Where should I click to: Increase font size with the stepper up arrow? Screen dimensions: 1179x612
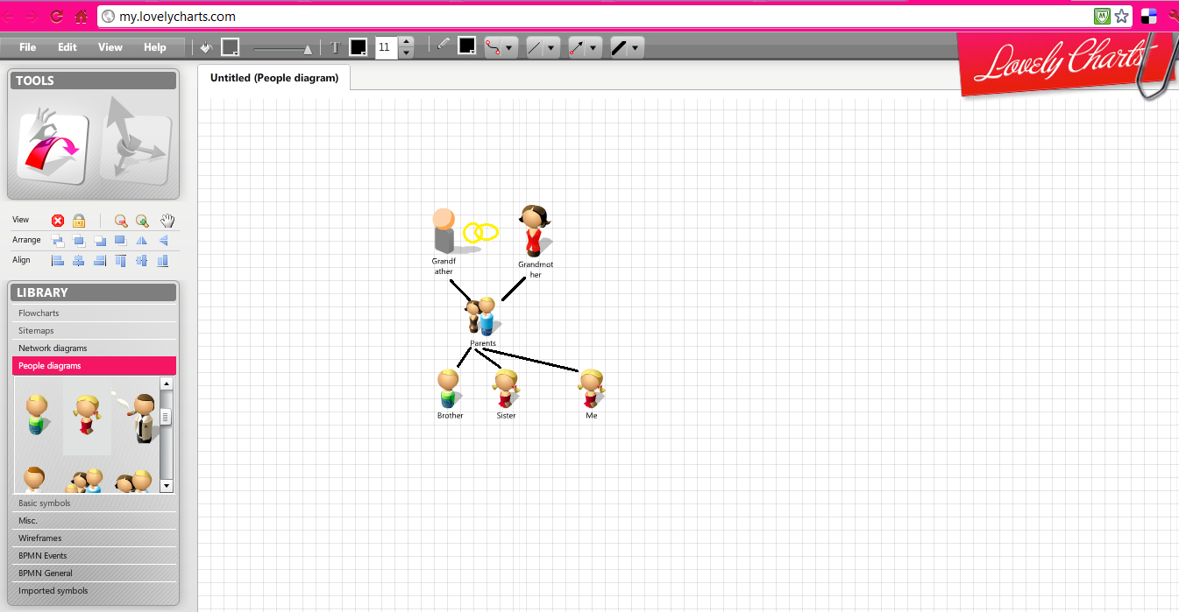[x=406, y=42]
